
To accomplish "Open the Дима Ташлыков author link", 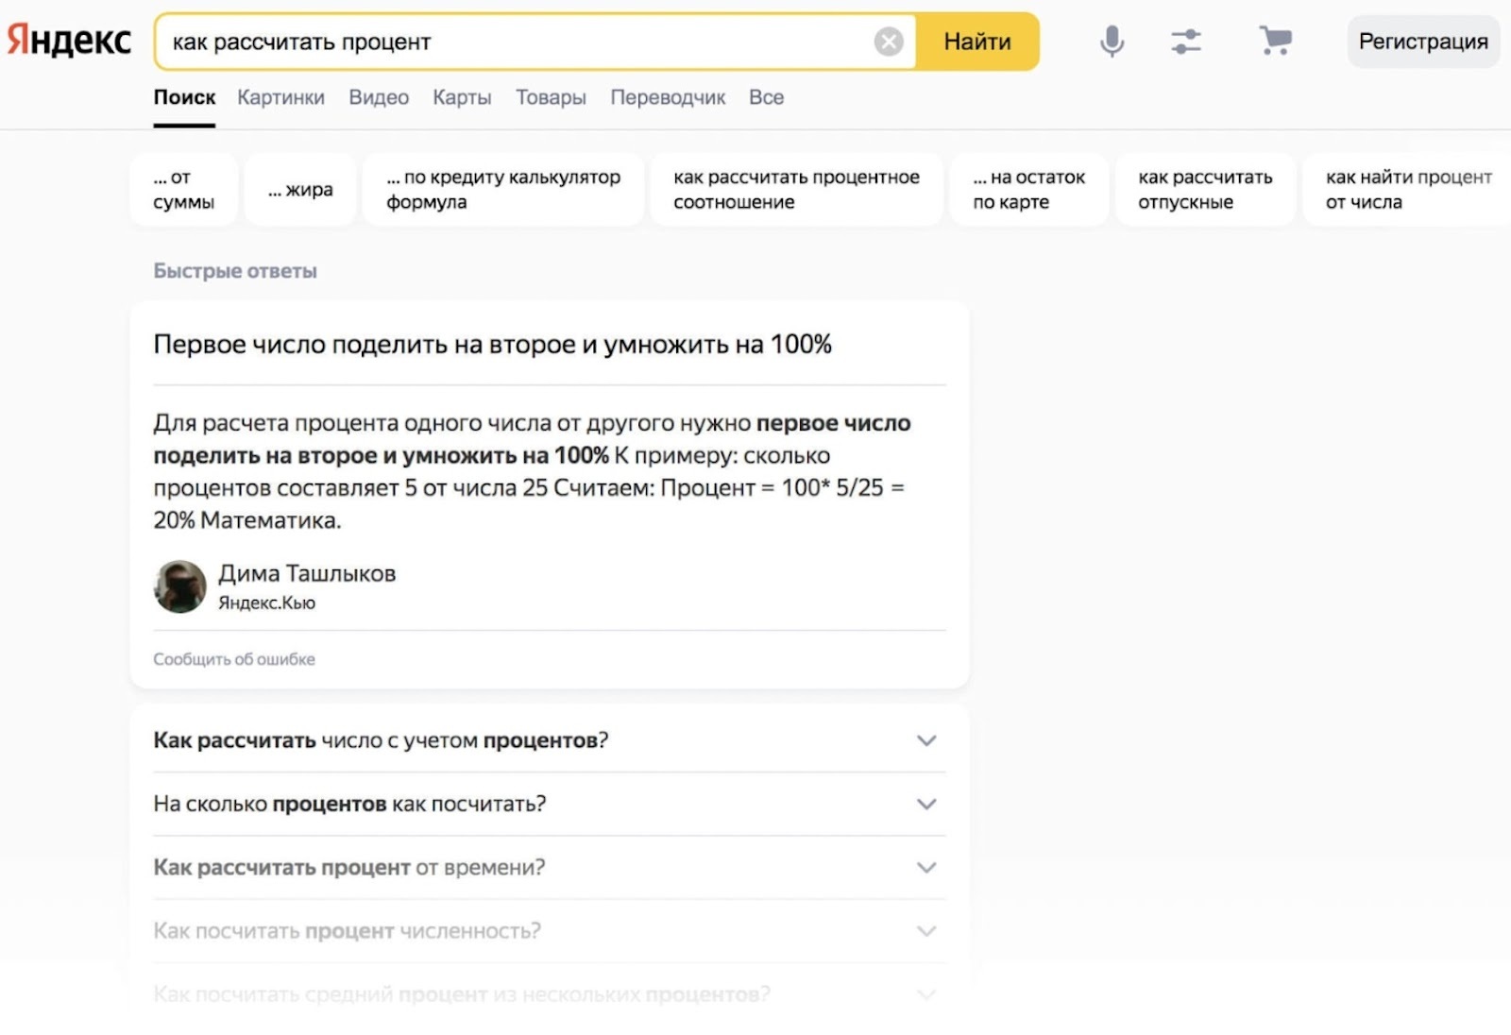I will coord(307,573).
